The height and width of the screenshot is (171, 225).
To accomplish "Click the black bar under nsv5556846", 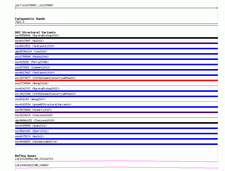I will pyautogui.click(x=116, y=38).
